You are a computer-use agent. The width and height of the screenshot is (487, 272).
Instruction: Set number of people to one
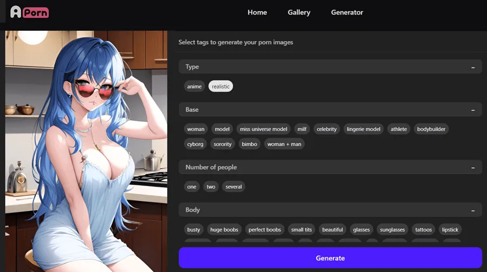(192, 187)
